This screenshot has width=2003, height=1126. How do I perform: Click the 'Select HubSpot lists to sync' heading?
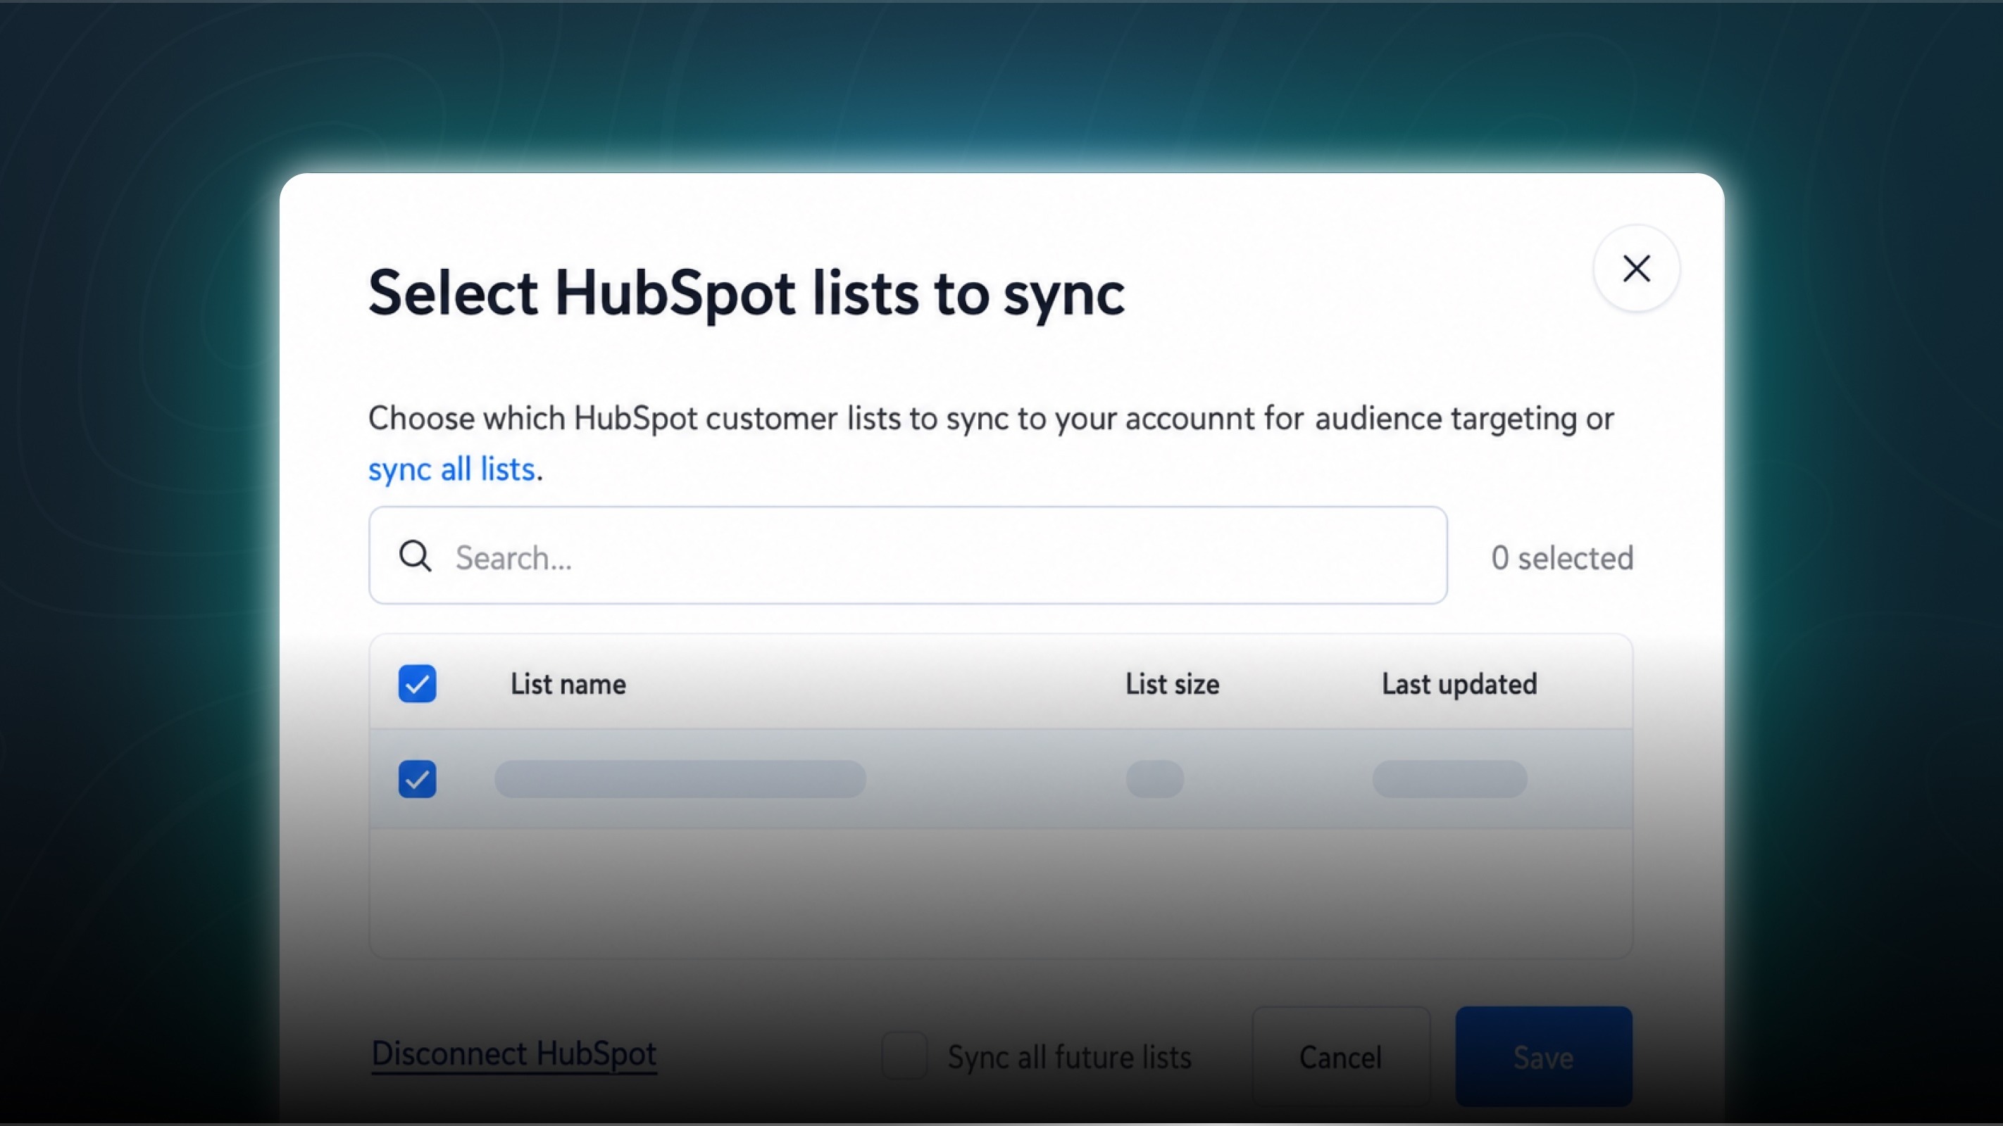tap(747, 293)
